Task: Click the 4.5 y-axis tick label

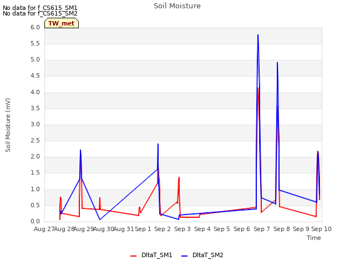Action: [35, 76]
